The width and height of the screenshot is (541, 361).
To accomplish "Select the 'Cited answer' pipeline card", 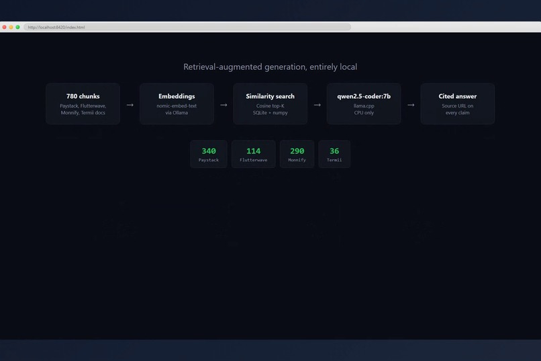I will coord(458,104).
